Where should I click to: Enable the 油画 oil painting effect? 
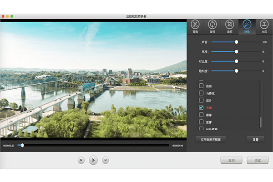(201, 86)
